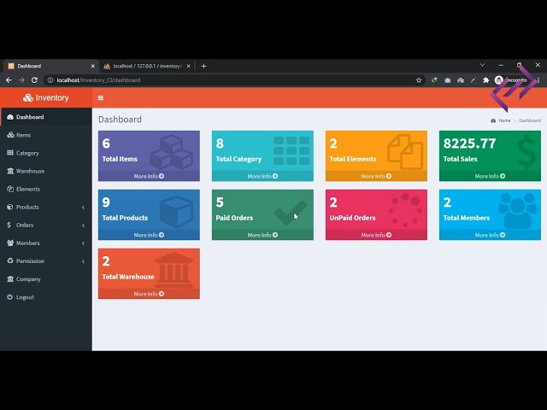The width and height of the screenshot is (547, 410).
Task: Click the Members group icon in sidebar
Action: pos(10,243)
